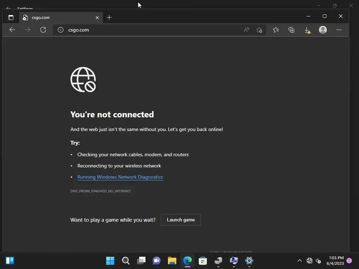Screen dimensions: 359x269
Task: View site information icon in address bar
Action: pyautogui.click(x=60, y=30)
